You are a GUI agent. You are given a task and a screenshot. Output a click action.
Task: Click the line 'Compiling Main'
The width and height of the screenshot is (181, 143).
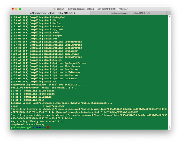click(x=28, y=100)
